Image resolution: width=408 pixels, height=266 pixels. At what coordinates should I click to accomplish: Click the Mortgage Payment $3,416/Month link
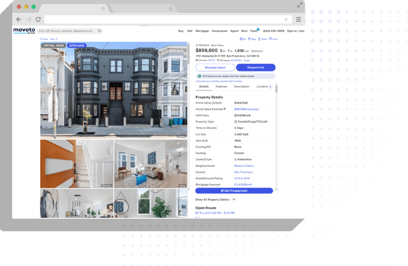(x=243, y=185)
